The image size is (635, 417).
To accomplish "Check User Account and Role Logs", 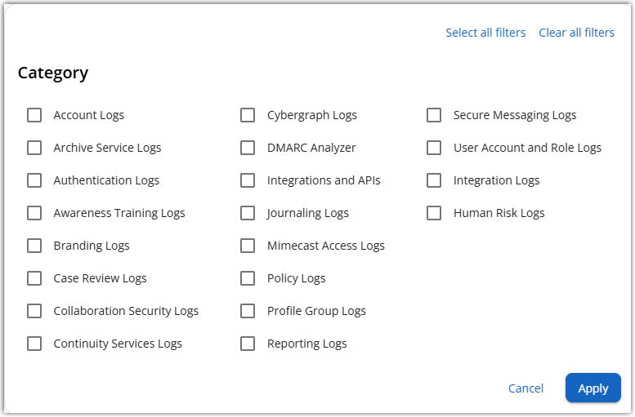I will point(434,148).
